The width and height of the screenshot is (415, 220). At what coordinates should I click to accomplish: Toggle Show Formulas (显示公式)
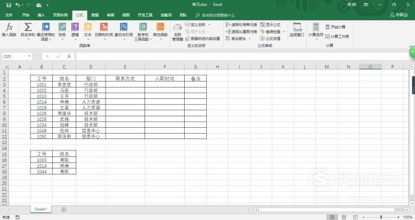(x=270, y=25)
